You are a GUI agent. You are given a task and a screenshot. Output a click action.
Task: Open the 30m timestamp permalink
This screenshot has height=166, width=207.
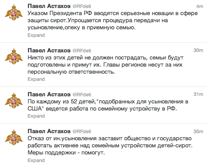(x=199, y=50)
